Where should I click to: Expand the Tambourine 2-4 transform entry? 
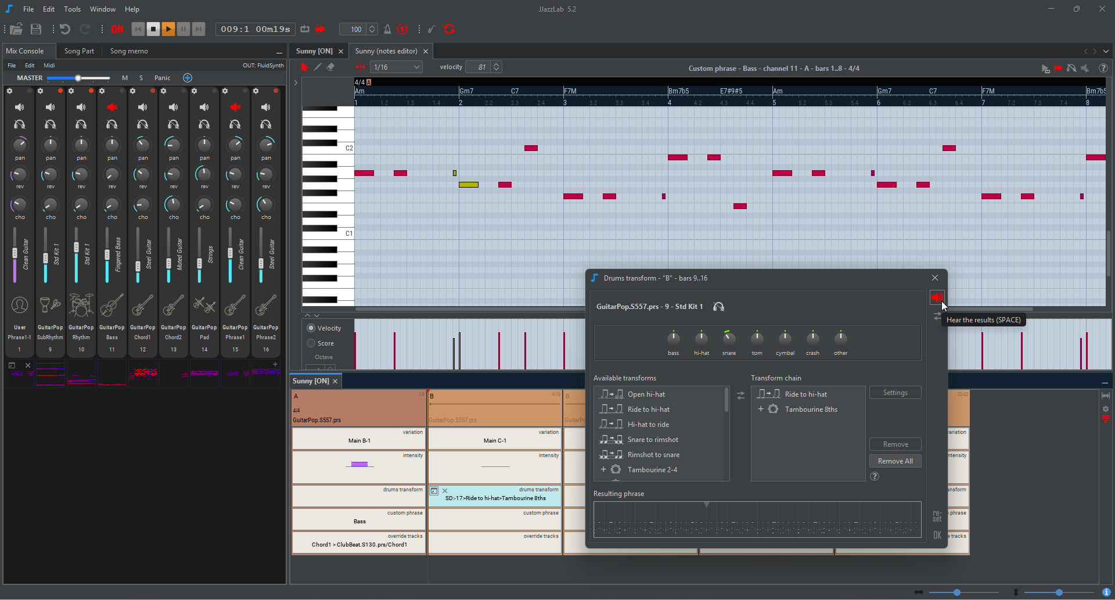point(603,470)
